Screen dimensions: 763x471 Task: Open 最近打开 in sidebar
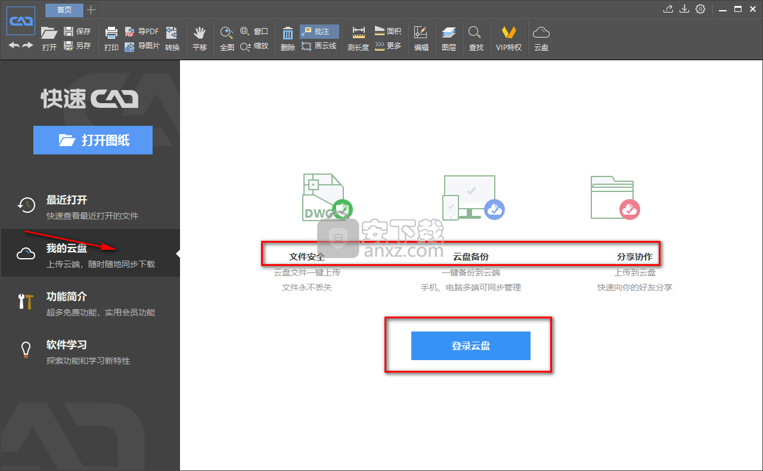(90, 205)
